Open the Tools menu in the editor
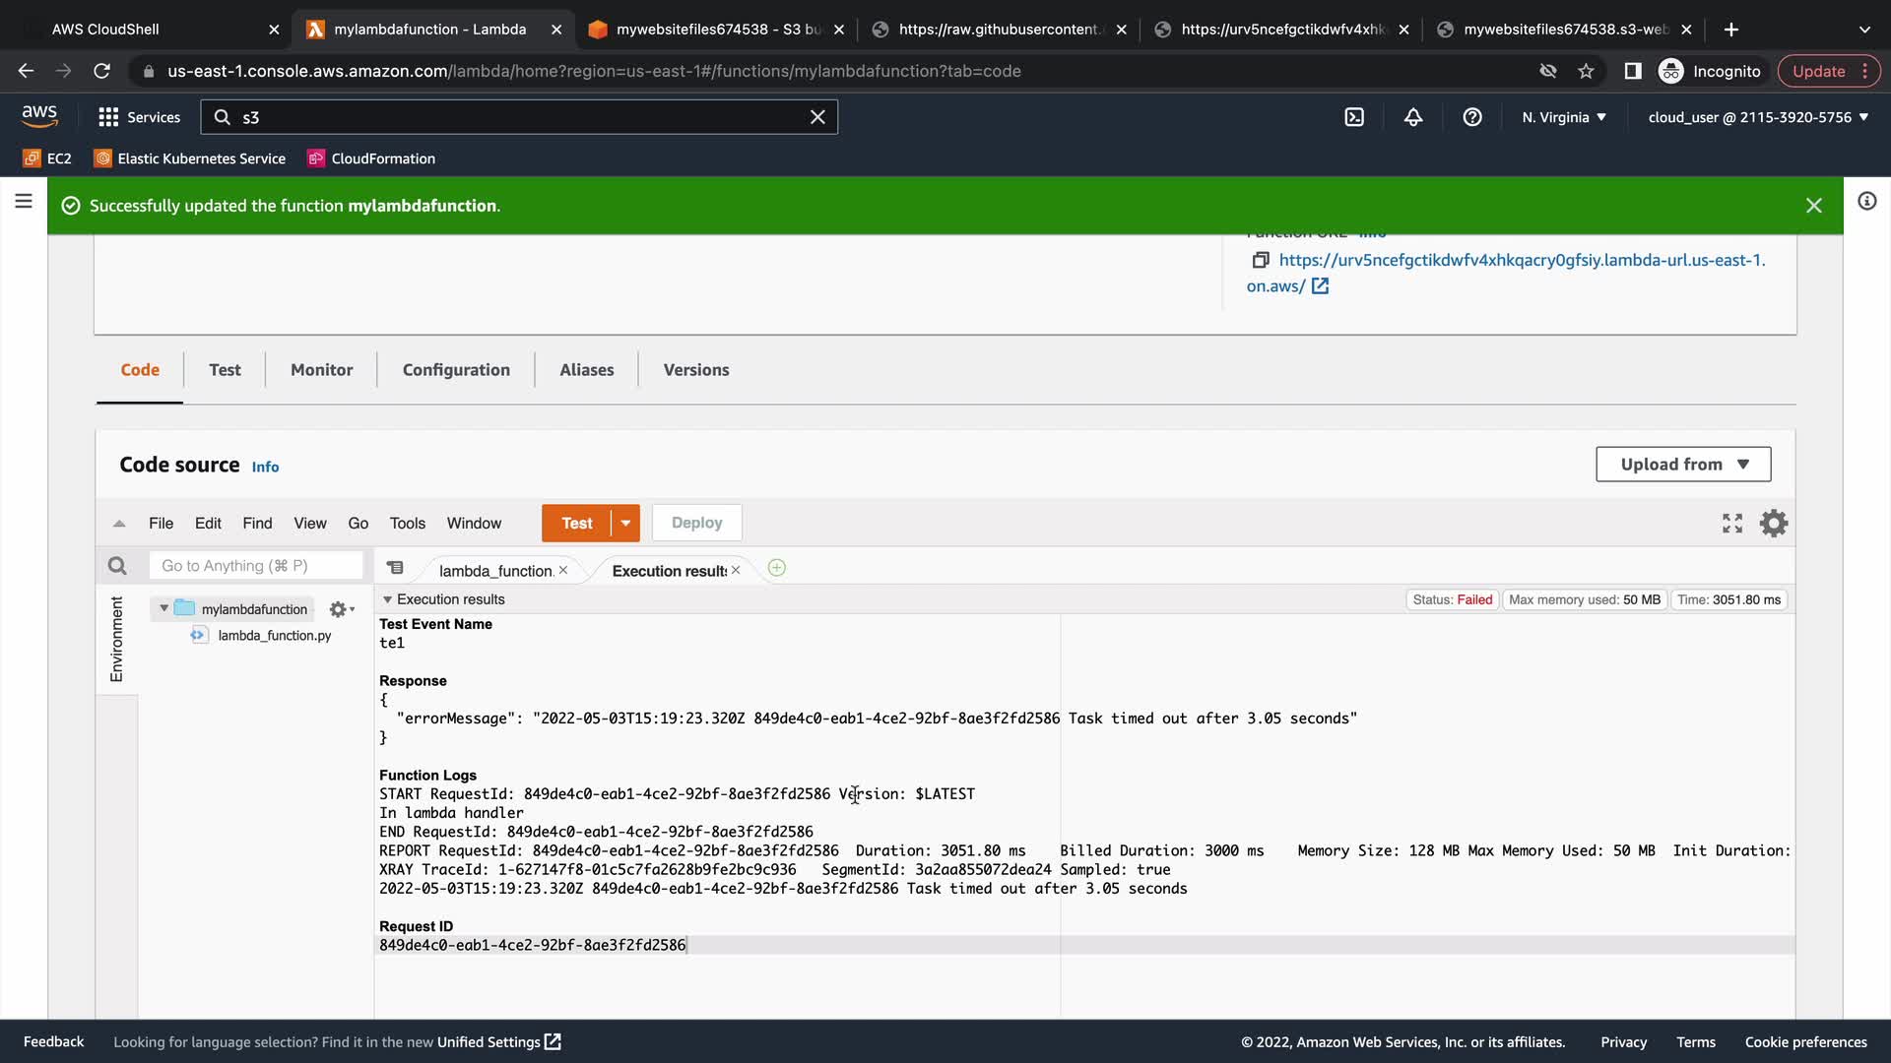1891x1063 pixels. tap(407, 524)
